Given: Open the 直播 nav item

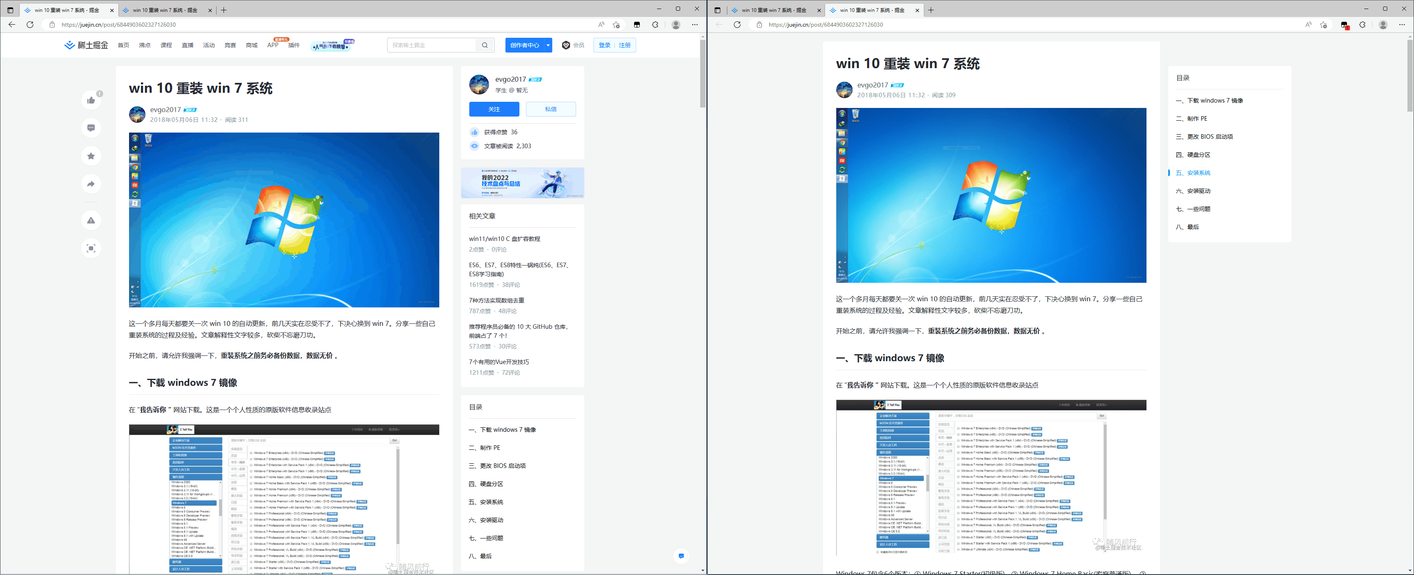Looking at the screenshot, I should coord(188,46).
